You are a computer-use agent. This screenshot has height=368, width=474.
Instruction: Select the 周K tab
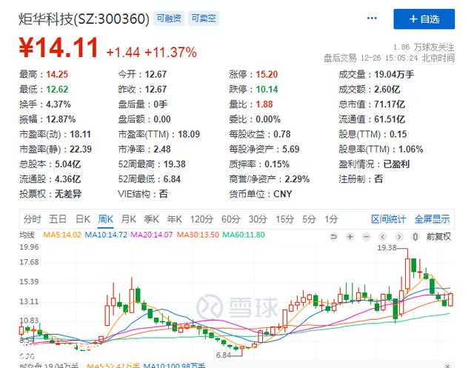[106, 219]
